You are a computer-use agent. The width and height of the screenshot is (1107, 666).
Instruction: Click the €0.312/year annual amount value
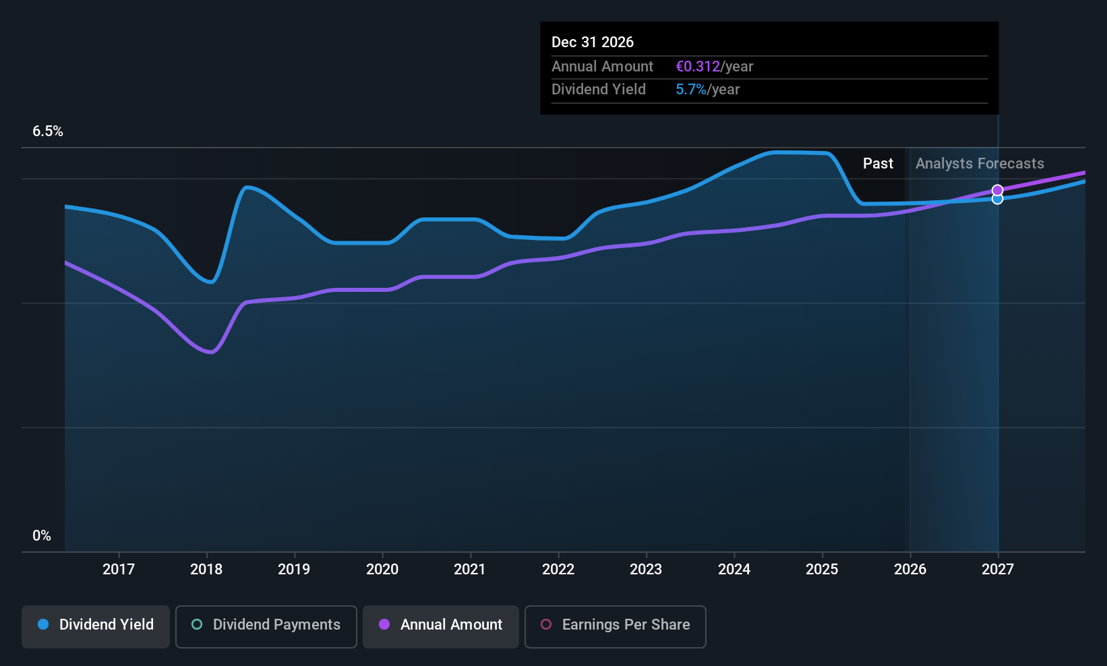click(x=714, y=67)
